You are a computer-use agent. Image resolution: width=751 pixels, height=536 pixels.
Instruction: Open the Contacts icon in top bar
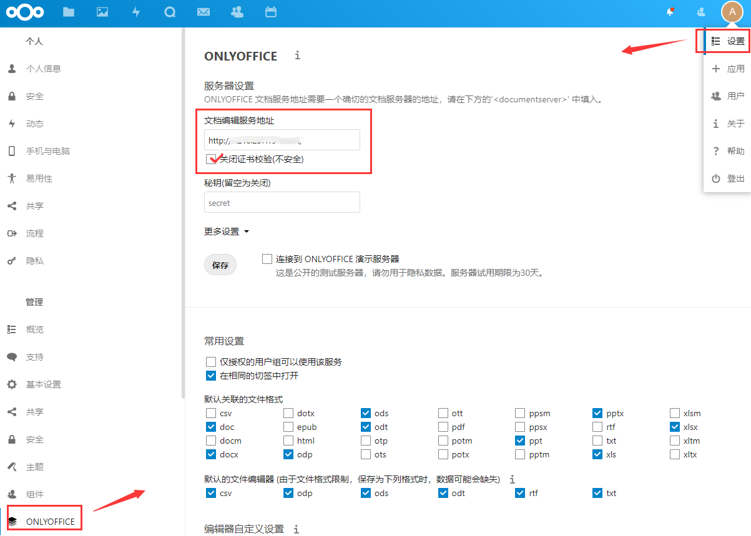237,12
